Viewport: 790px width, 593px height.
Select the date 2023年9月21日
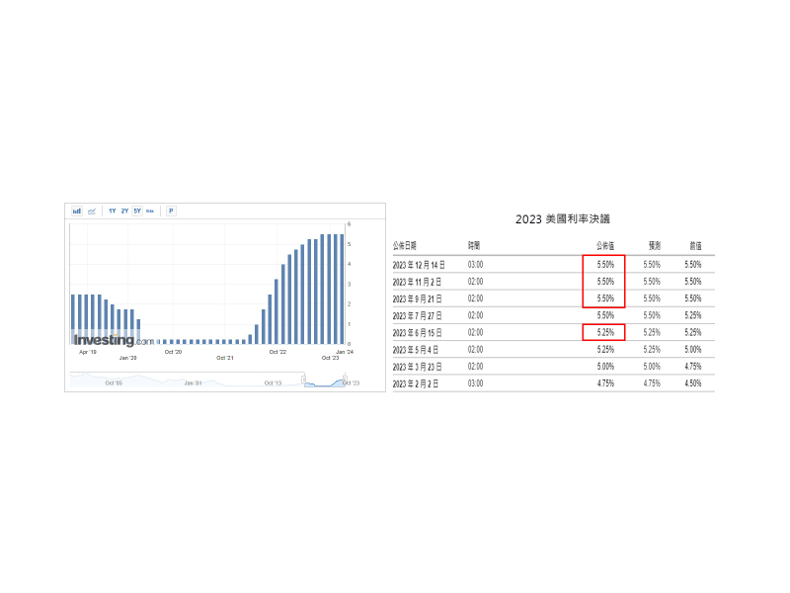(x=417, y=299)
